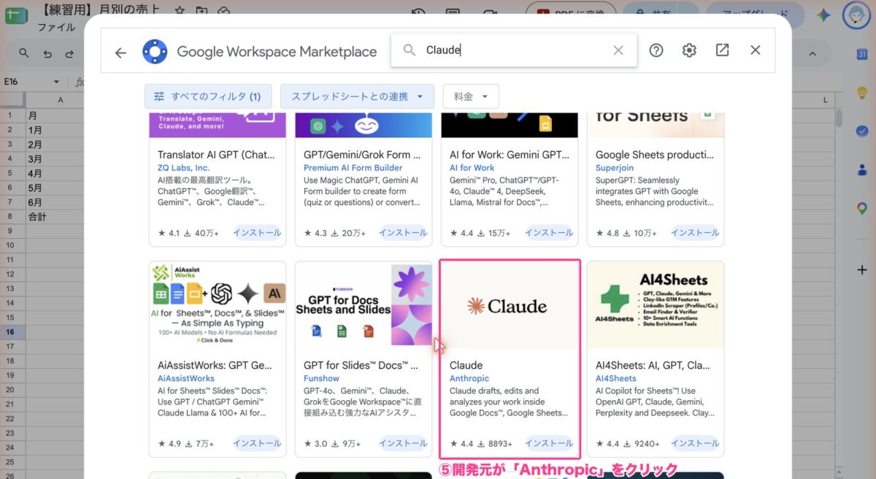Open the Premium AI Form Builder link
This screenshot has width=876, height=479.
(x=352, y=168)
